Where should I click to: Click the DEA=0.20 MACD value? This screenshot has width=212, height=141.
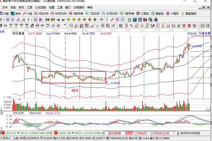click(35, 113)
